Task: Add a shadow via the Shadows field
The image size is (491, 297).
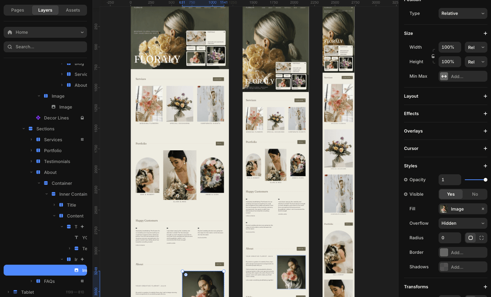Action: coord(463,267)
